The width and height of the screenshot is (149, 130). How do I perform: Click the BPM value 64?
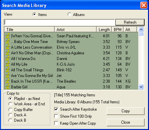click(x=119, y=64)
